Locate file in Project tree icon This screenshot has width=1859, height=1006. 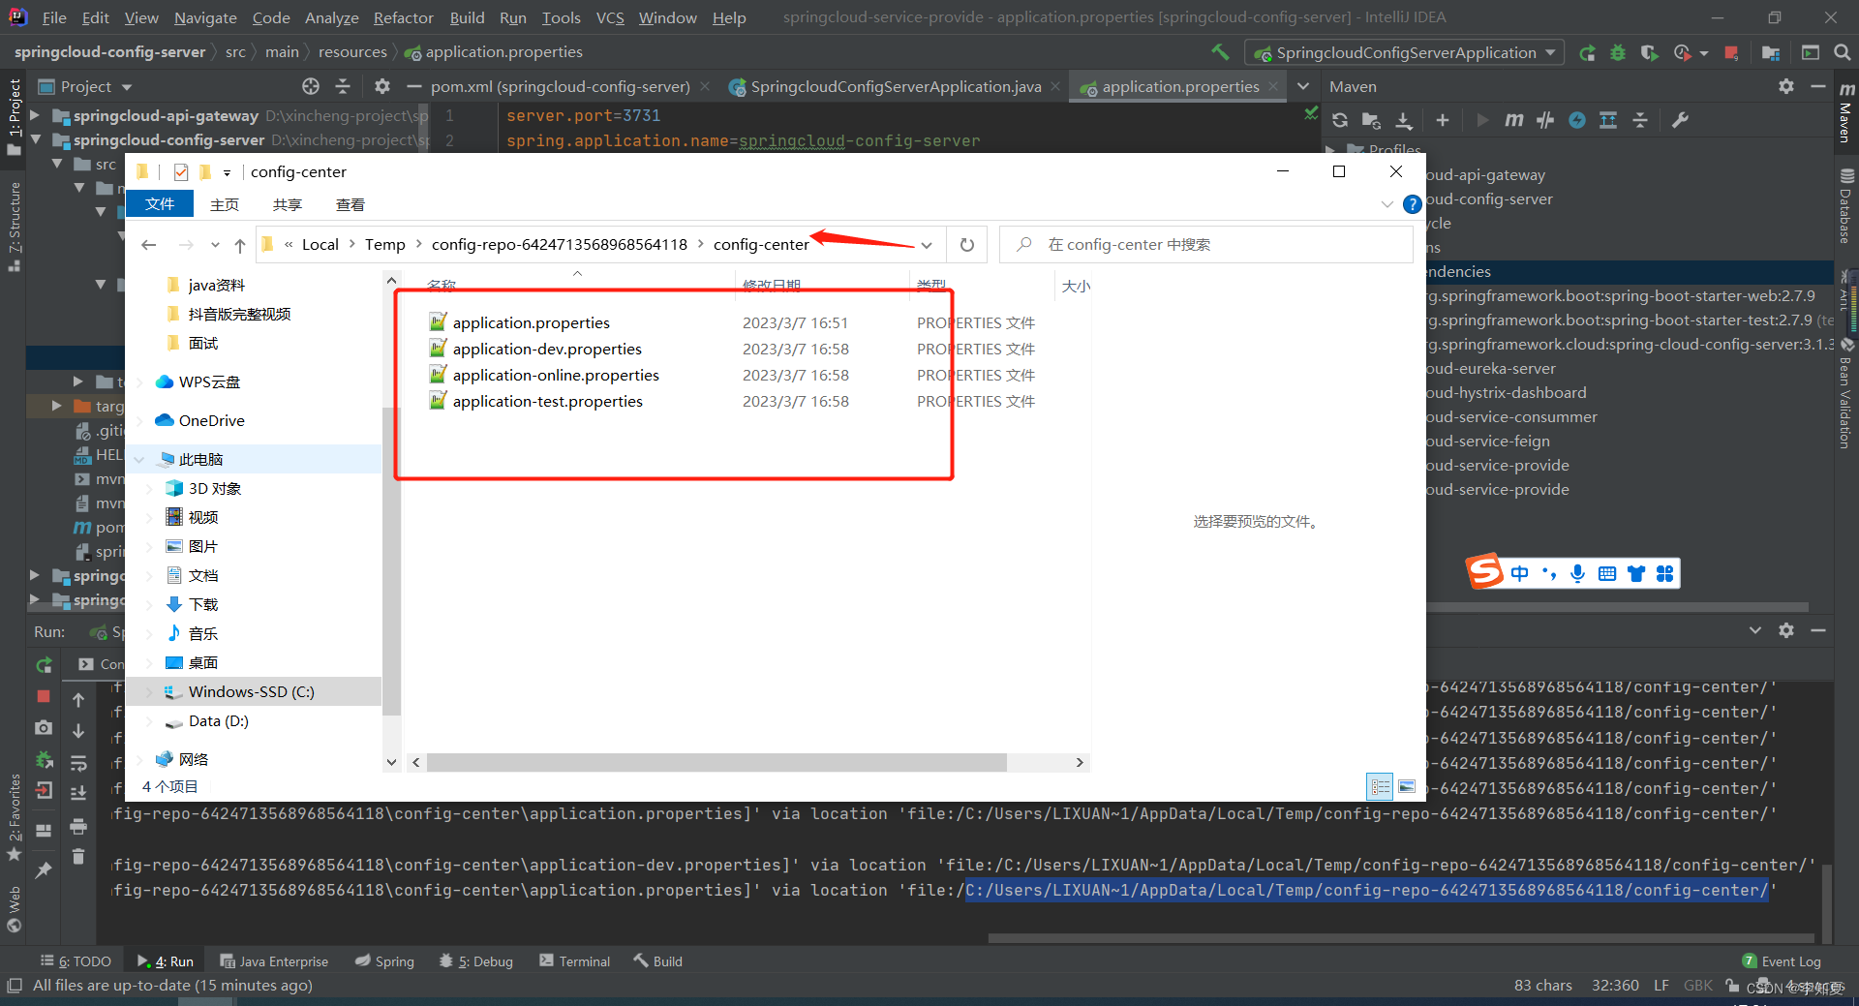coord(311,86)
